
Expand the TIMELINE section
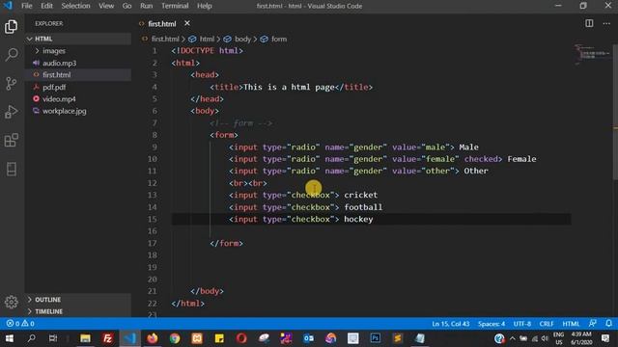tap(78, 311)
